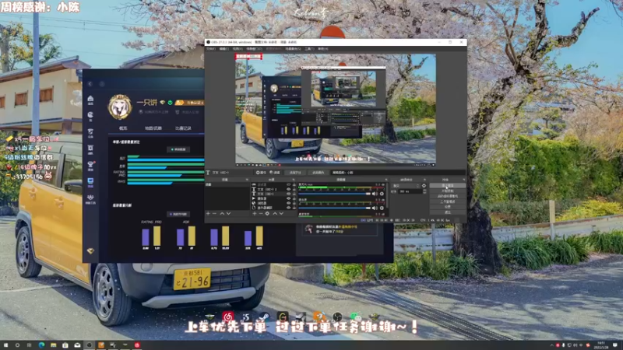Screen dimensions: 623x350
Task: Click the Windows Start button
Action: [x=5, y=345]
